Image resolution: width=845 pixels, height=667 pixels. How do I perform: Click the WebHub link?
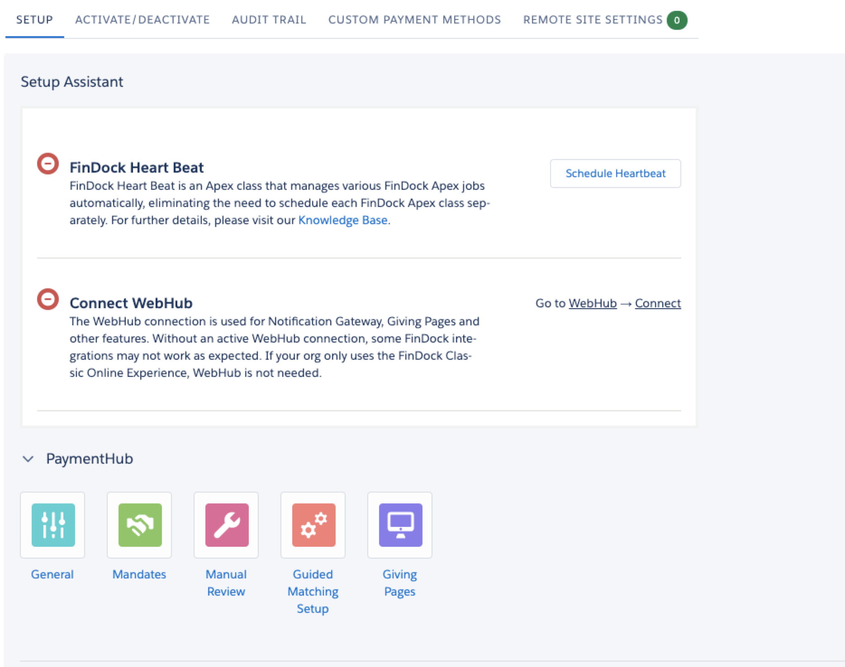tap(593, 303)
